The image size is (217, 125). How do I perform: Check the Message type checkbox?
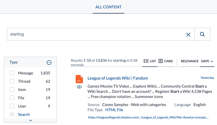pyautogui.click(x=12, y=73)
